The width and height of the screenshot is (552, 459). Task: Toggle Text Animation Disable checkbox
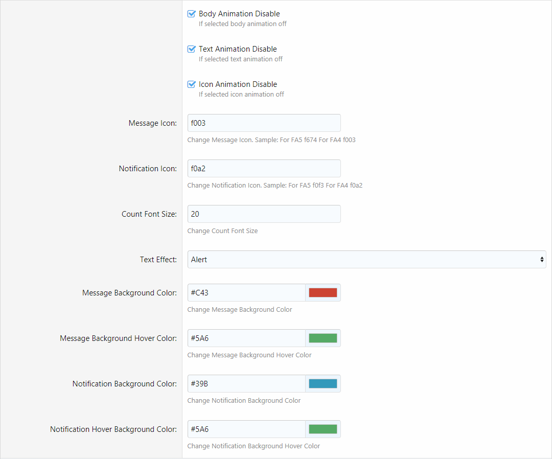[192, 50]
